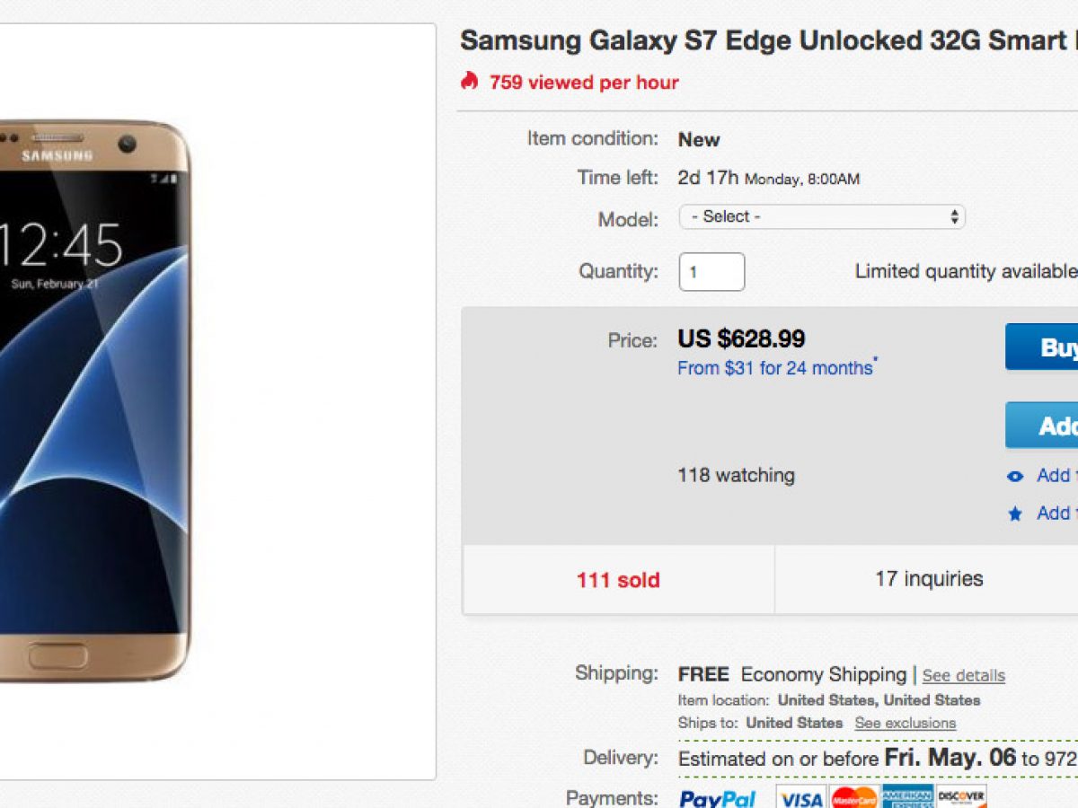Open the Model select dropdown
Image resolution: width=1078 pixels, height=808 pixels.
coord(821,217)
